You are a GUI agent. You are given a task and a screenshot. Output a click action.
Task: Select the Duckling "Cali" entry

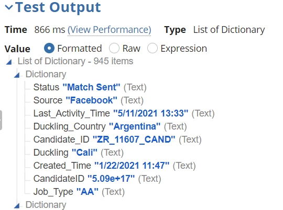tap(79, 153)
